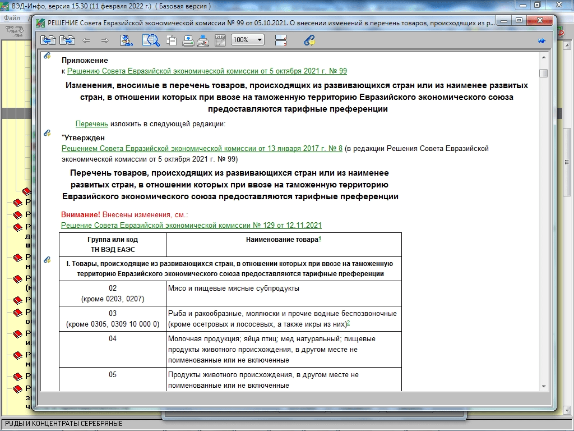574x431 pixels.
Task: Open Файл menu in main window
Action: pyautogui.click(x=12, y=18)
